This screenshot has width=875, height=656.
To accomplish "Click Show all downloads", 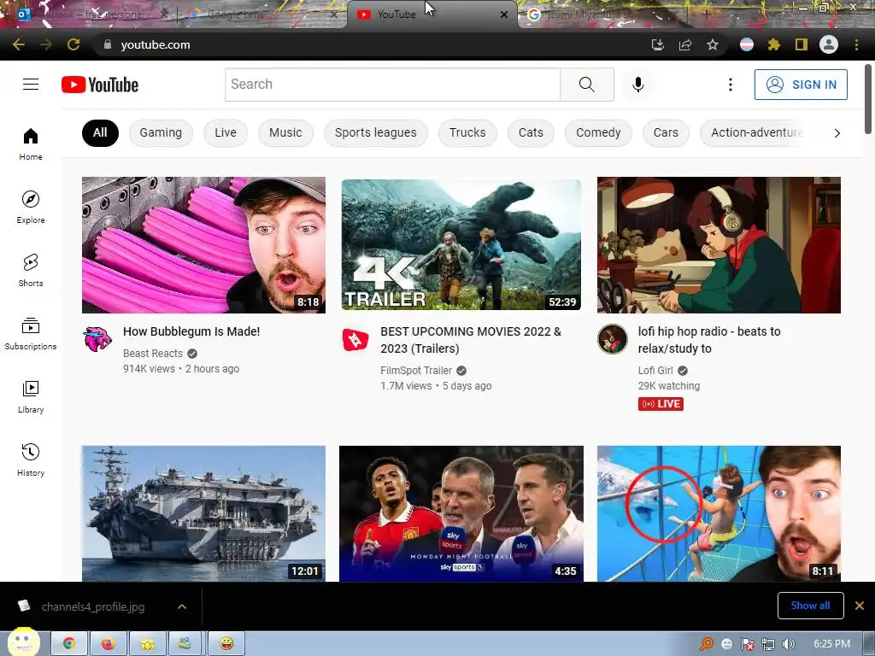I will click(x=810, y=606).
